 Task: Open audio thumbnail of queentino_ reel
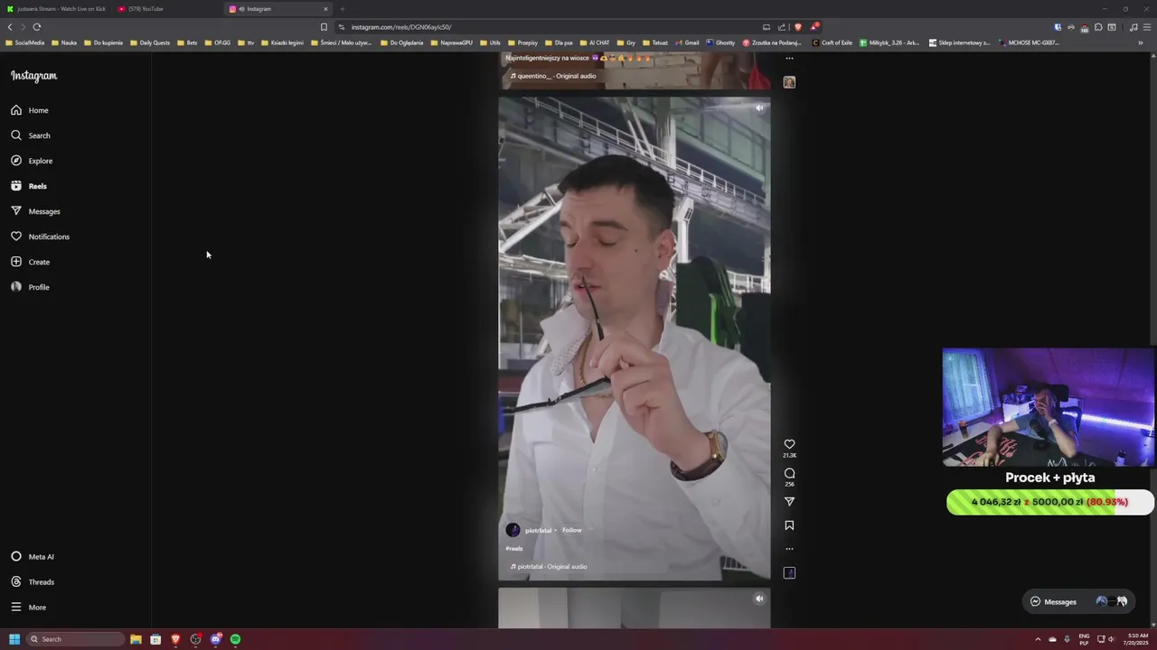[x=789, y=82]
